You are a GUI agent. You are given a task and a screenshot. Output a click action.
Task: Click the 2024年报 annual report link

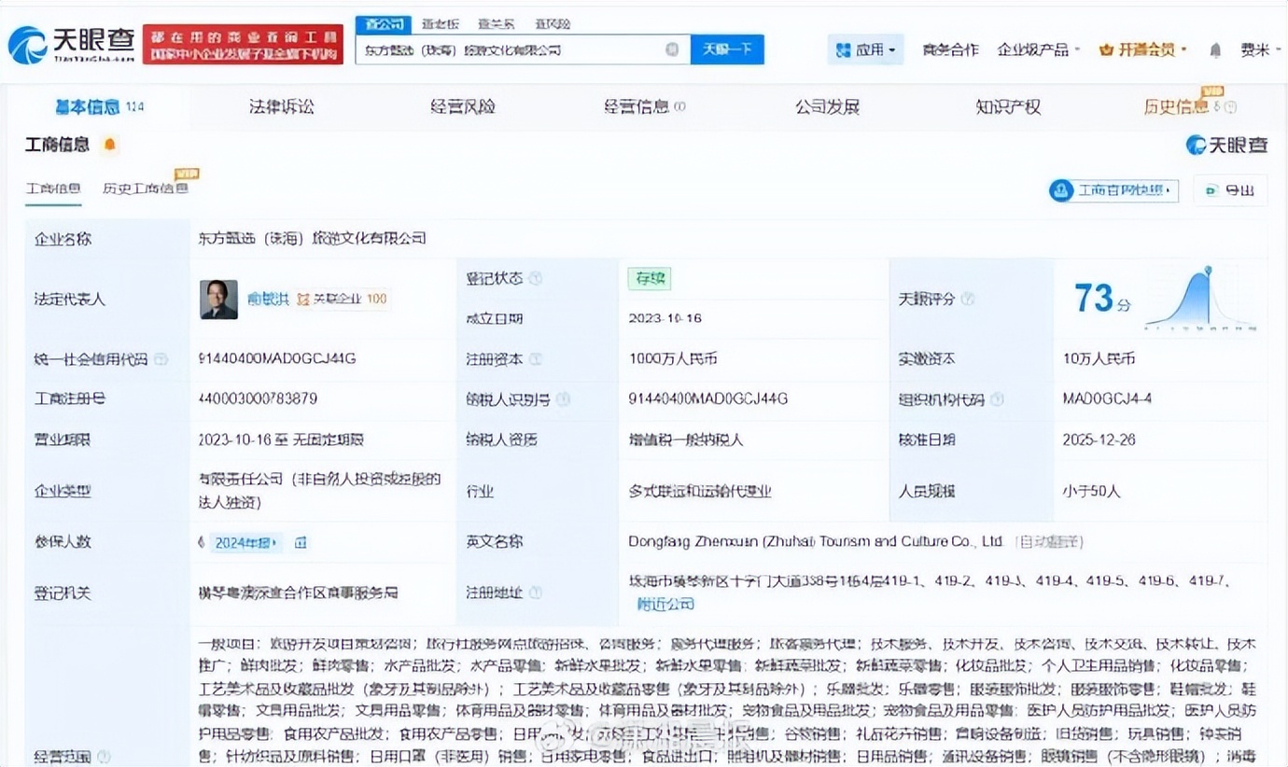pos(244,541)
